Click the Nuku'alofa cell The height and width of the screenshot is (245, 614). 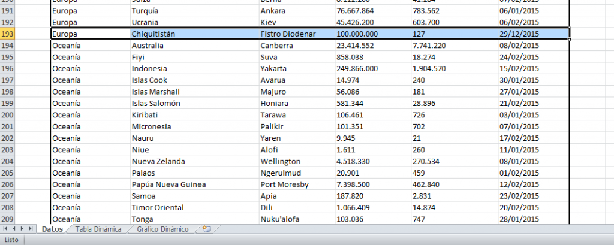[x=297, y=219]
